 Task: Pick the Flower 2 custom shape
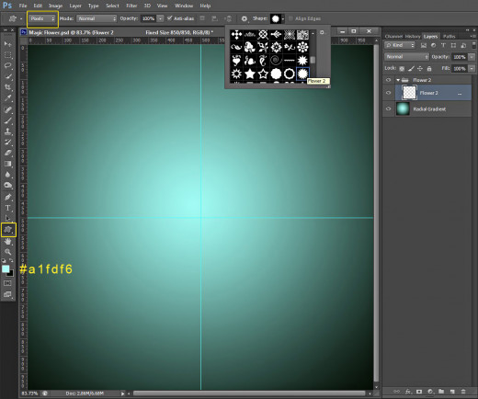[302, 74]
